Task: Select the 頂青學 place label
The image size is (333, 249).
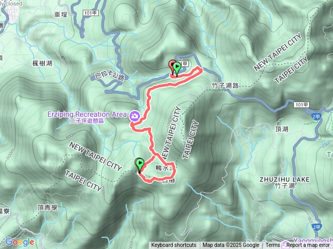Action: click(x=47, y=208)
